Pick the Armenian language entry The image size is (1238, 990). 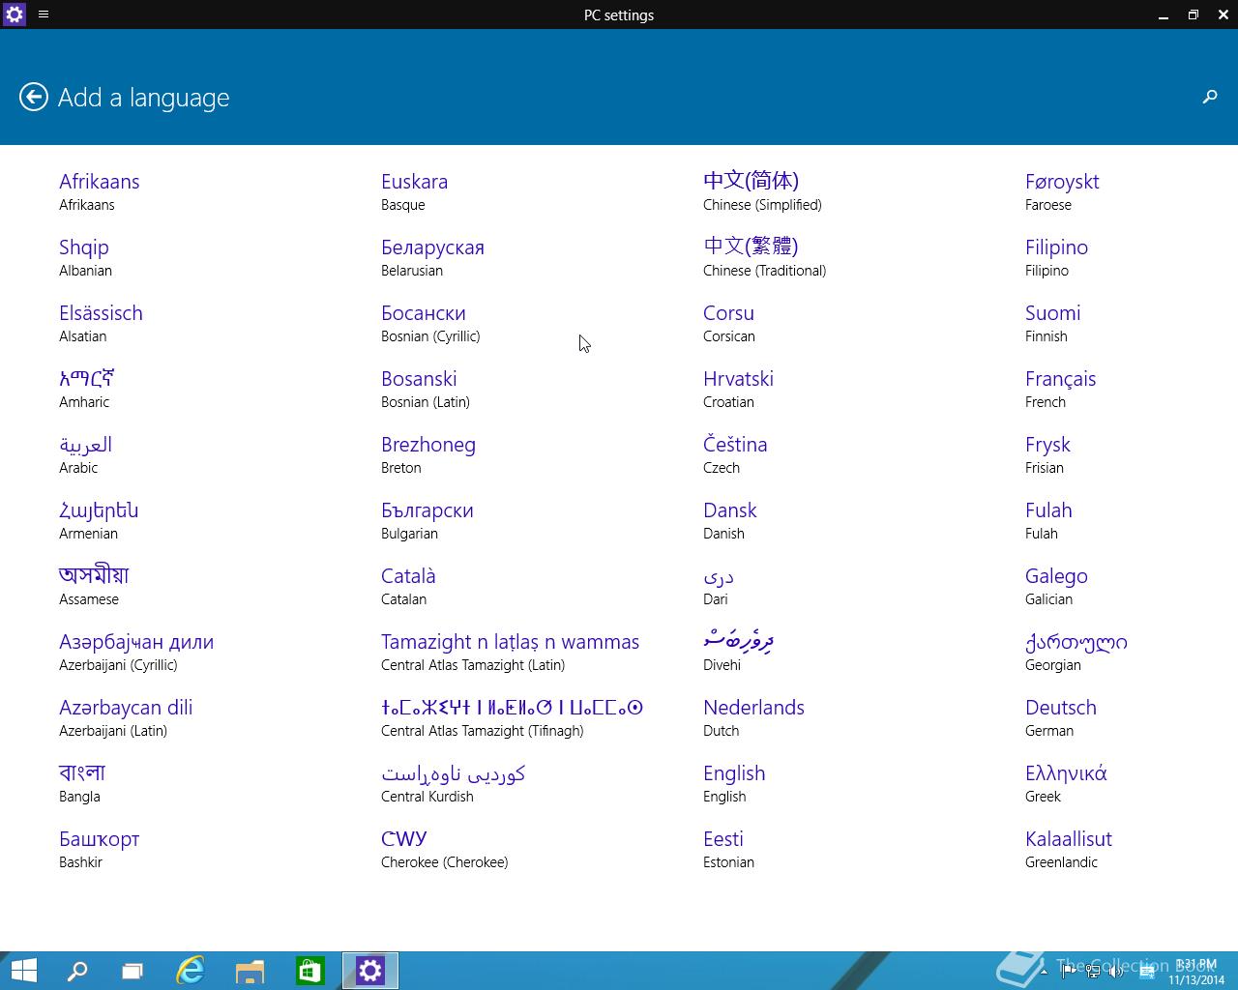coord(99,520)
